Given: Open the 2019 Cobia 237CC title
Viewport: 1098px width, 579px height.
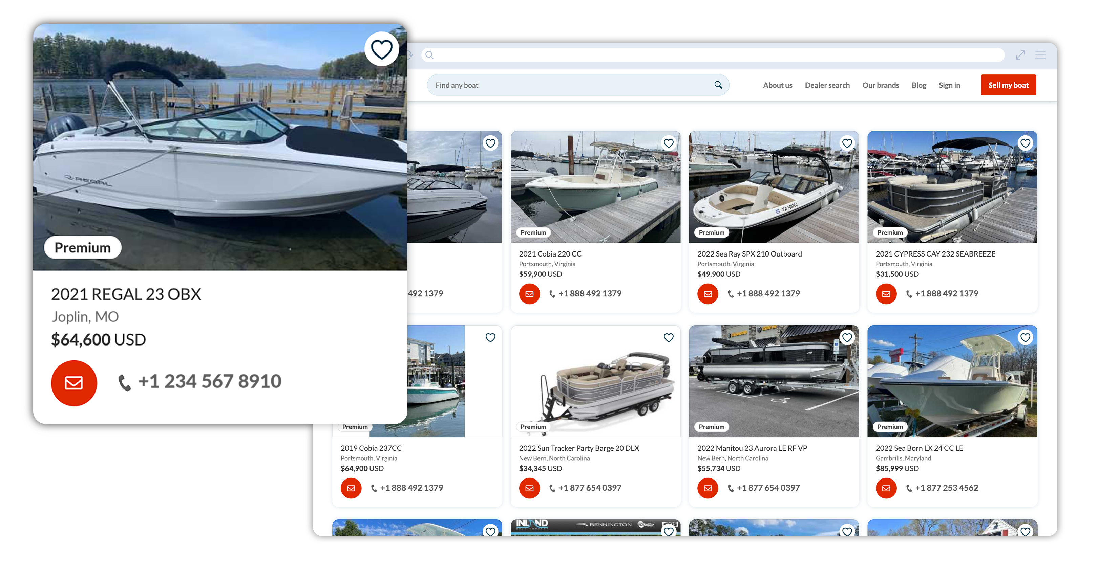Looking at the screenshot, I should tap(371, 448).
